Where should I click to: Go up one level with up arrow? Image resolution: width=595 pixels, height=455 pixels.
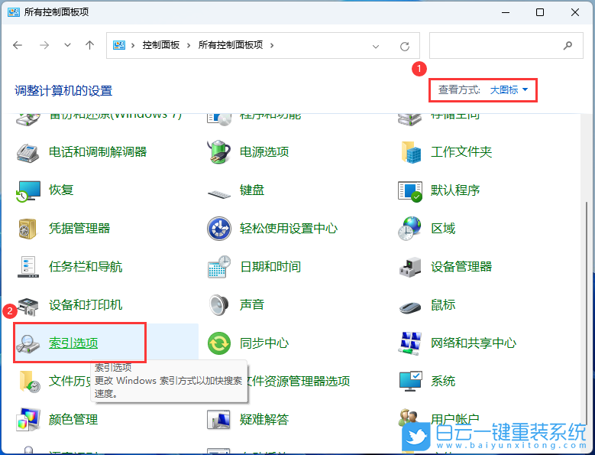tap(89, 45)
